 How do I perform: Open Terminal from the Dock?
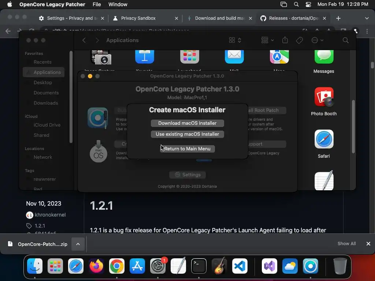click(199, 266)
